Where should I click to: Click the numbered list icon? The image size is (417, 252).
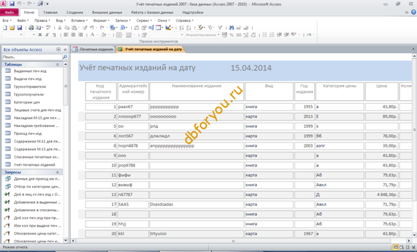pyautogui.click(x=272, y=35)
